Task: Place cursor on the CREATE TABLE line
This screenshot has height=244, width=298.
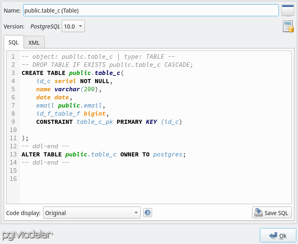Action: click(73, 73)
